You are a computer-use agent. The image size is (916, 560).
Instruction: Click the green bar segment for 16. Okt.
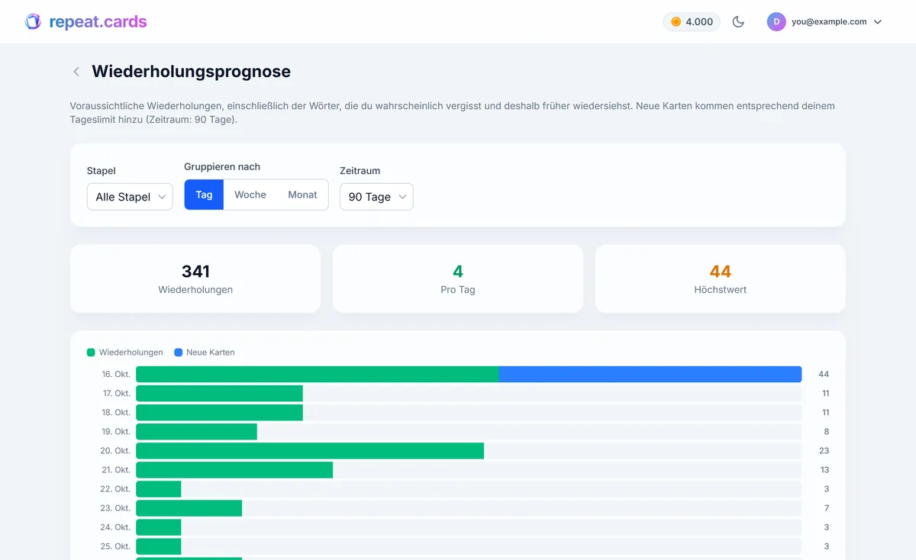318,374
